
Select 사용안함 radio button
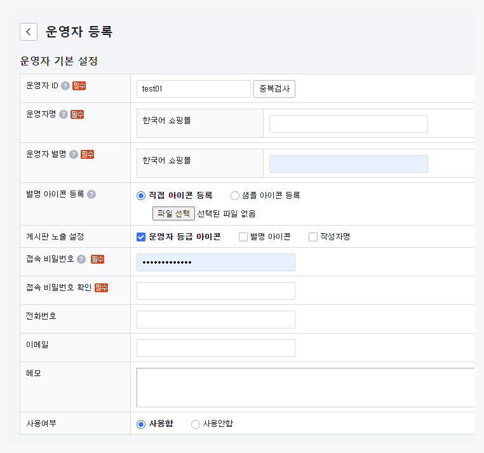click(196, 424)
